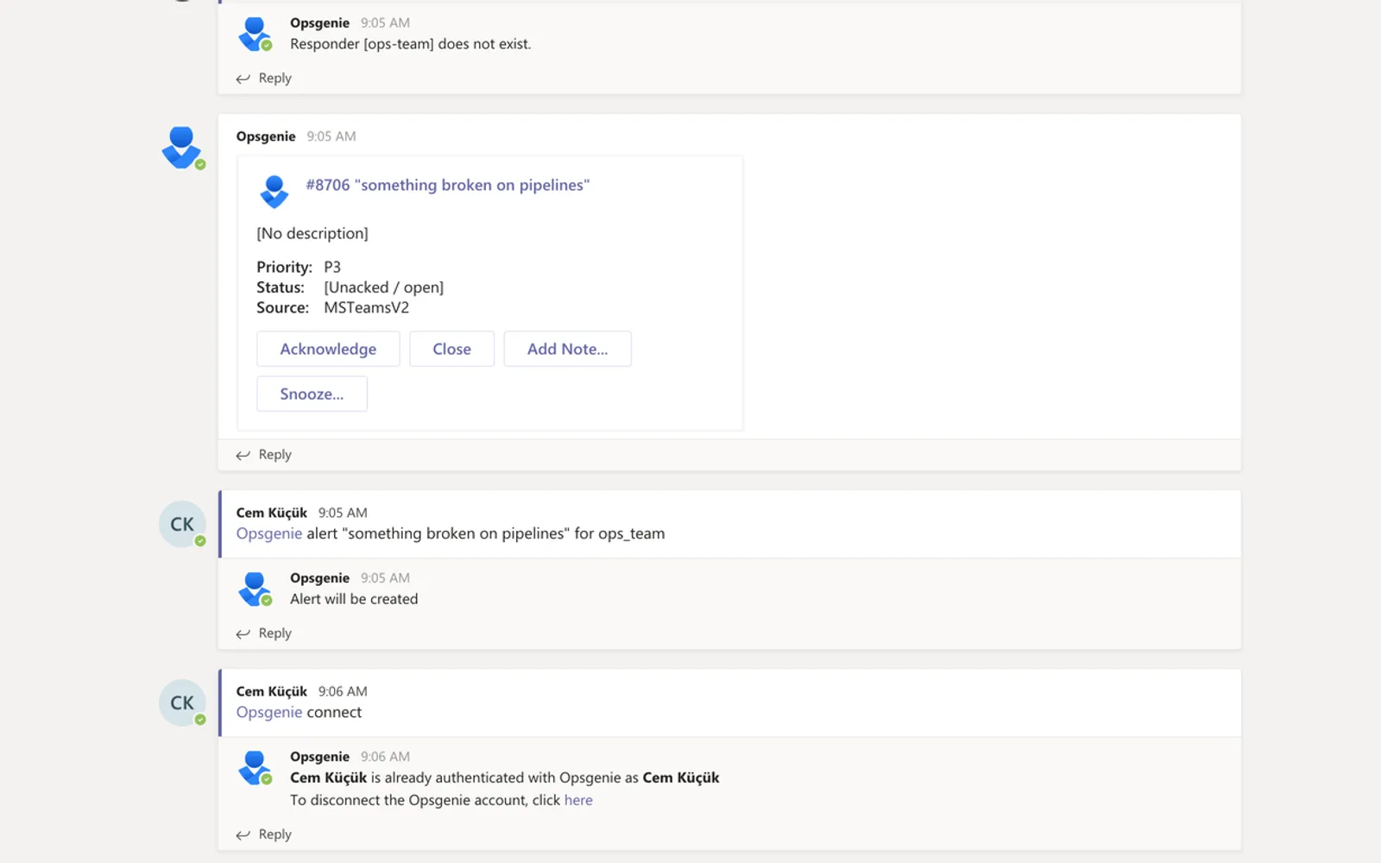Reply under 'Alert will be created'
This screenshot has width=1381, height=863.
(x=264, y=633)
